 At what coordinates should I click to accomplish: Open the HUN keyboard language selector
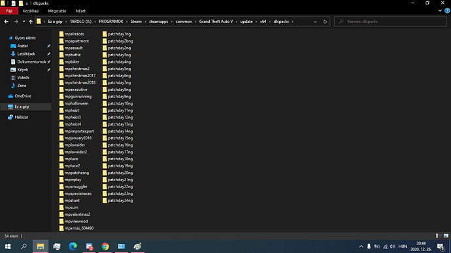tap(403, 246)
